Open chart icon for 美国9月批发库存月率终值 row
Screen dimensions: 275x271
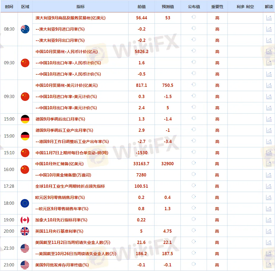(x=269, y=265)
